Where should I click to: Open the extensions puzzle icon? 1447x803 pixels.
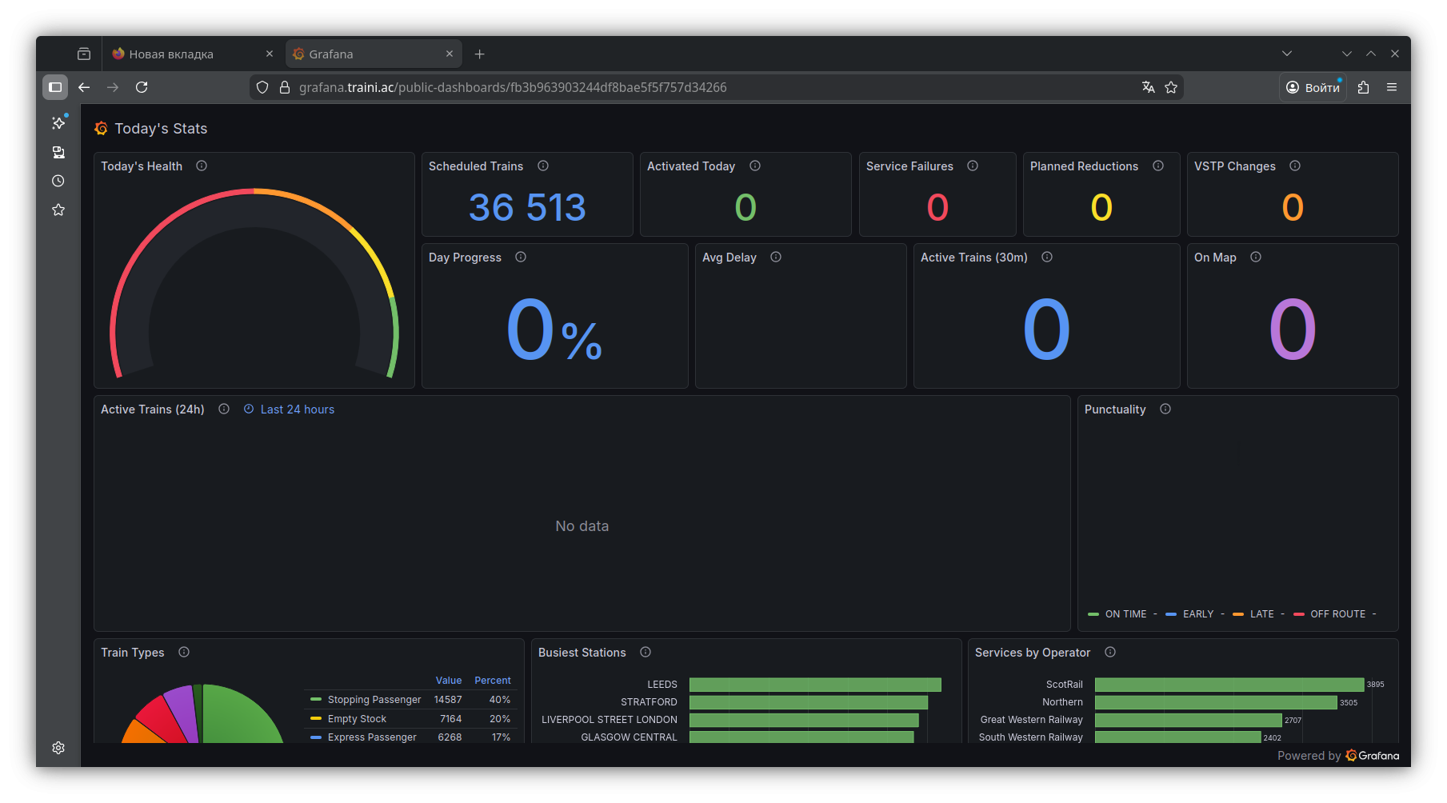pos(1364,88)
